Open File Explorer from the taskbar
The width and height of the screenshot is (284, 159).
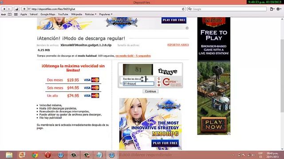(9, 155)
